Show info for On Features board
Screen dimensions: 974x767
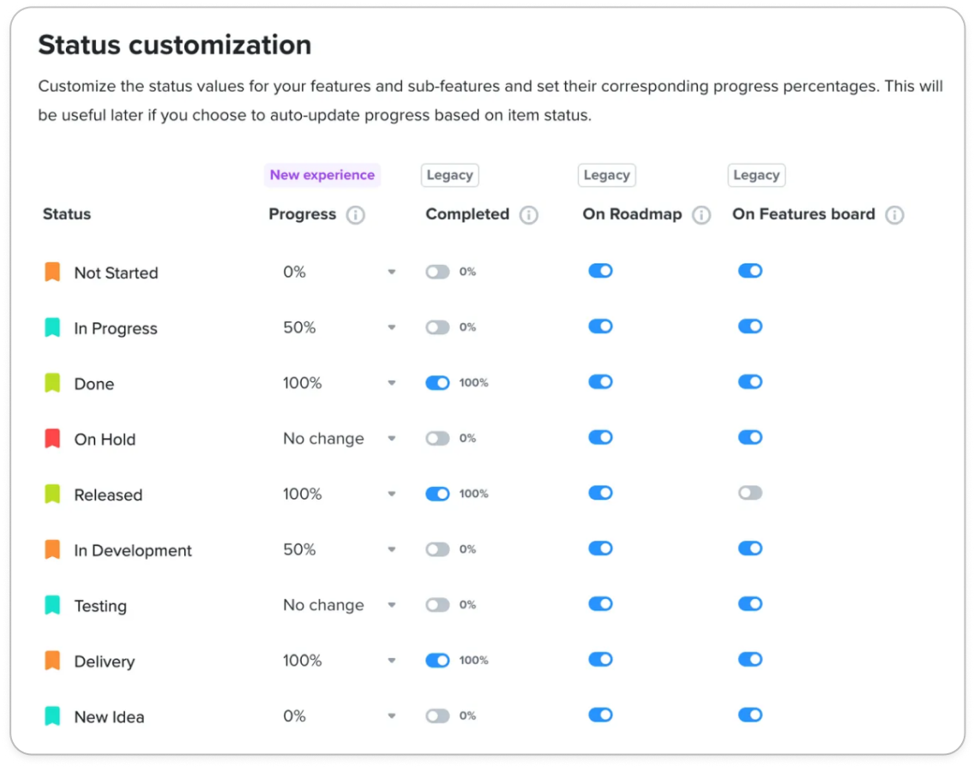(x=894, y=215)
